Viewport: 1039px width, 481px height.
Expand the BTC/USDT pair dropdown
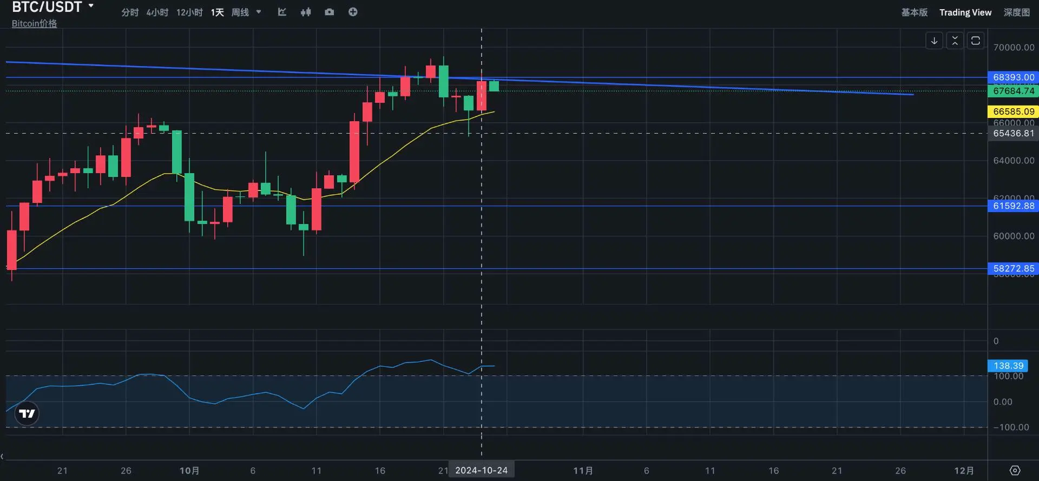point(91,6)
